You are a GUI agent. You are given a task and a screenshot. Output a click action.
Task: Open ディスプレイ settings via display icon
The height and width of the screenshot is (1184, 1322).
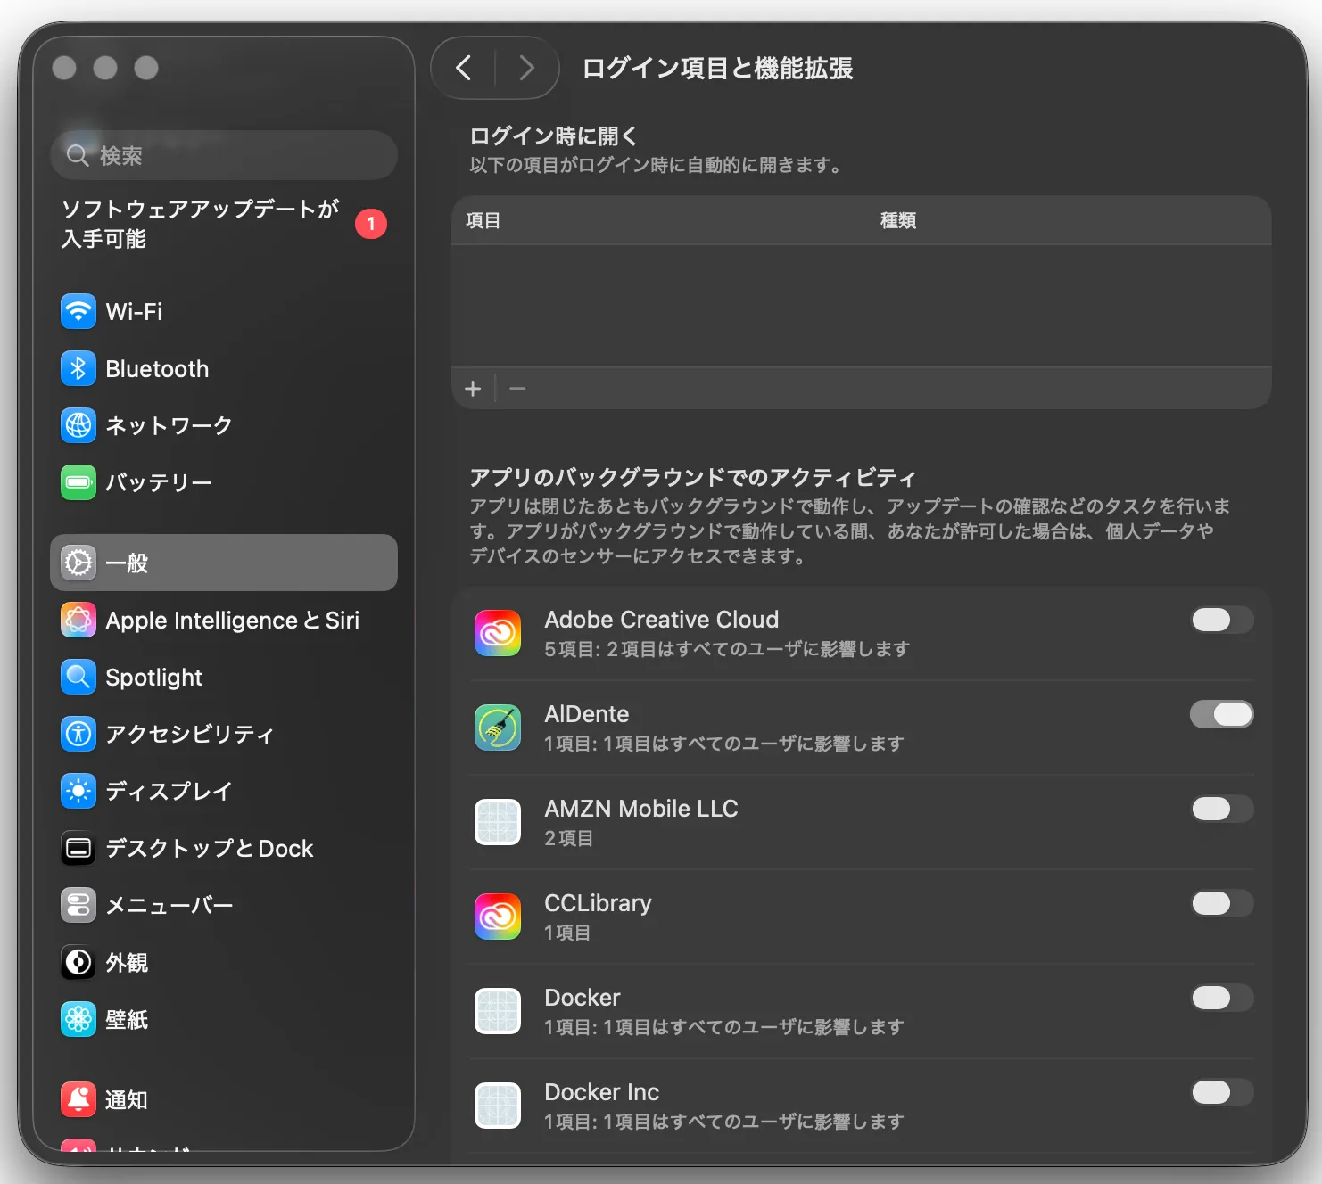78,791
